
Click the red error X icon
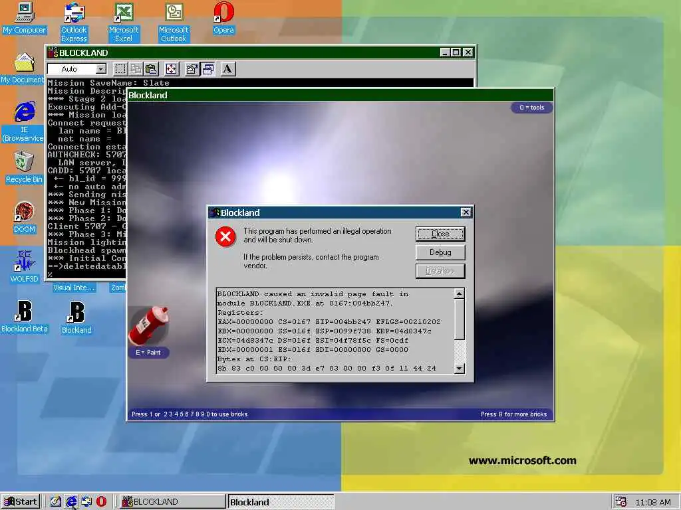tap(225, 236)
